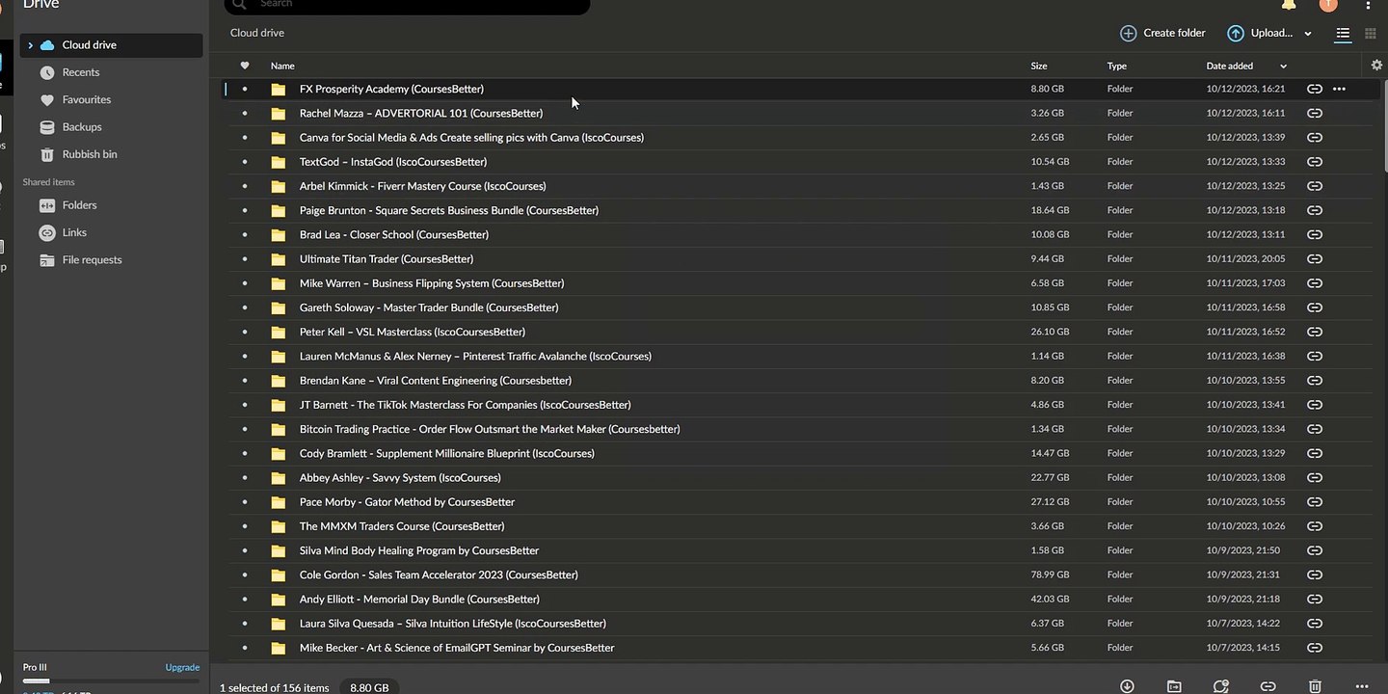Toggle favourite dot for FX Prosperity Academy

point(245,89)
